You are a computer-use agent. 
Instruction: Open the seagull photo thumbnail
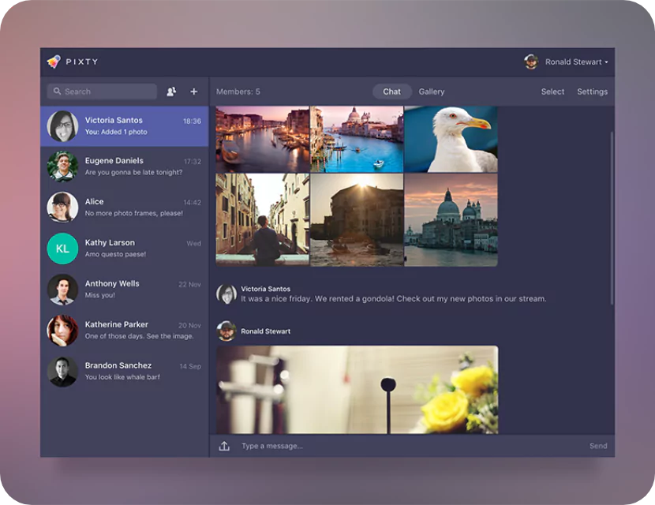coord(451,139)
